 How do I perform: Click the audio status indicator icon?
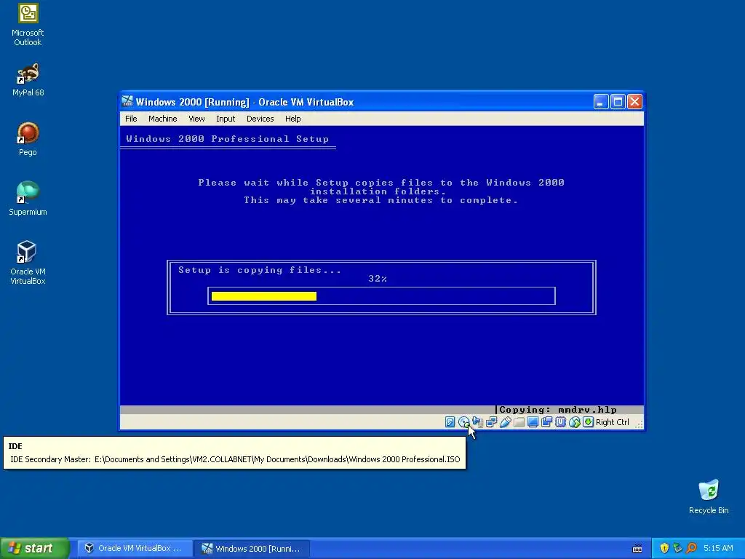(477, 422)
